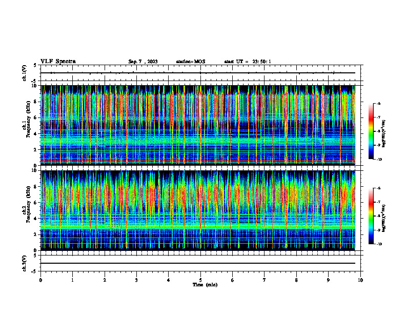The height and width of the screenshot is (314, 406).
Task: Click the ch.2 frequency tick label "6"
Action: (36, 203)
